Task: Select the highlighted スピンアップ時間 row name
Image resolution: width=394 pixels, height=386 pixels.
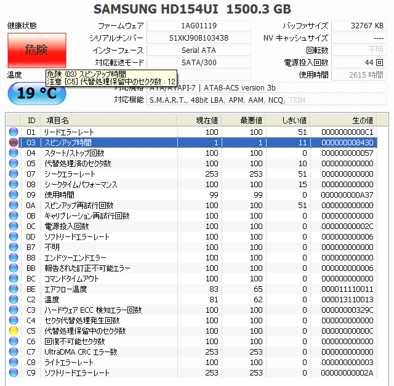Action: pyautogui.click(x=68, y=143)
